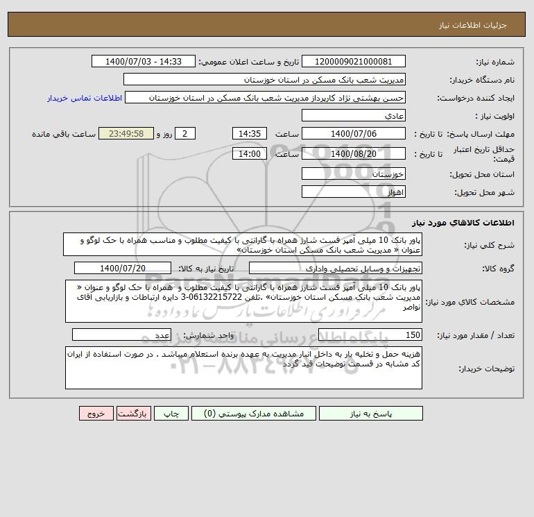Click the جزئیات اطلاعات نیاز header title
This screenshot has width=534, height=517.
point(473,25)
